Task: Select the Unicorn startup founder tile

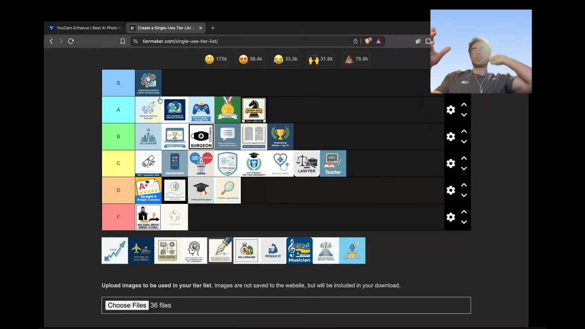Action: click(148, 110)
